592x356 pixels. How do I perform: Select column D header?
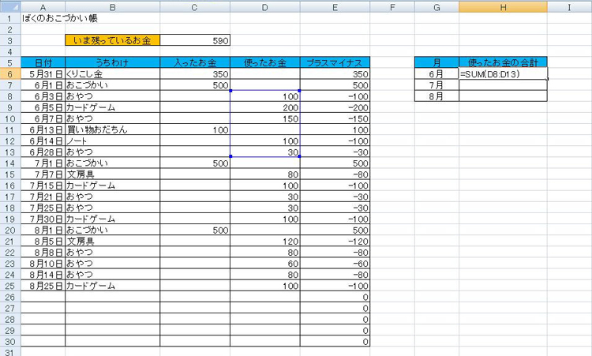click(x=264, y=6)
